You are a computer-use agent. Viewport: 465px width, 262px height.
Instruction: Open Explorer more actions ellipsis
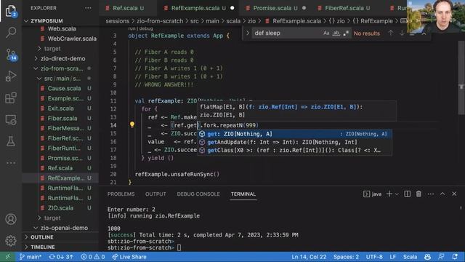(x=88, y=8)
